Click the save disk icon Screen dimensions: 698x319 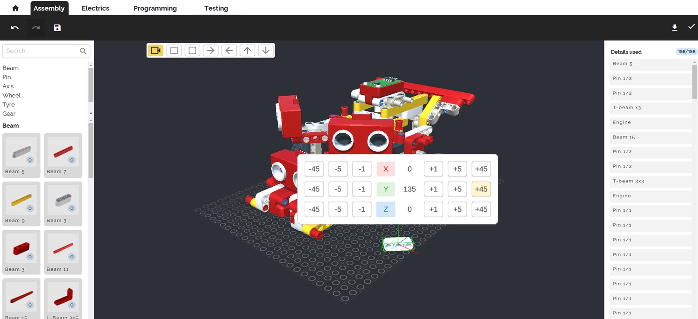point(57,28)
